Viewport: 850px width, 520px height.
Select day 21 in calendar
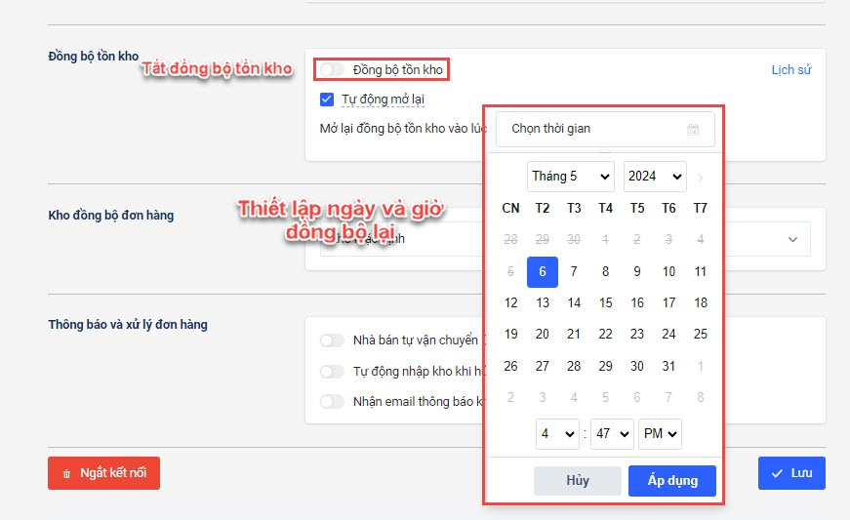[x=574, y=335]
